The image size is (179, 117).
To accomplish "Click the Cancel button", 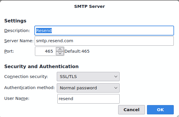I will 132,110.
